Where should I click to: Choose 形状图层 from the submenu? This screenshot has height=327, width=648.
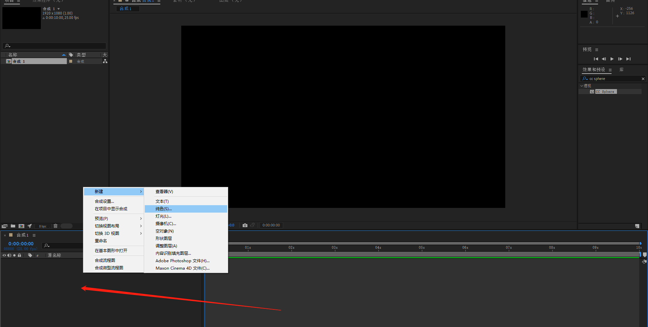click(186, 239)
